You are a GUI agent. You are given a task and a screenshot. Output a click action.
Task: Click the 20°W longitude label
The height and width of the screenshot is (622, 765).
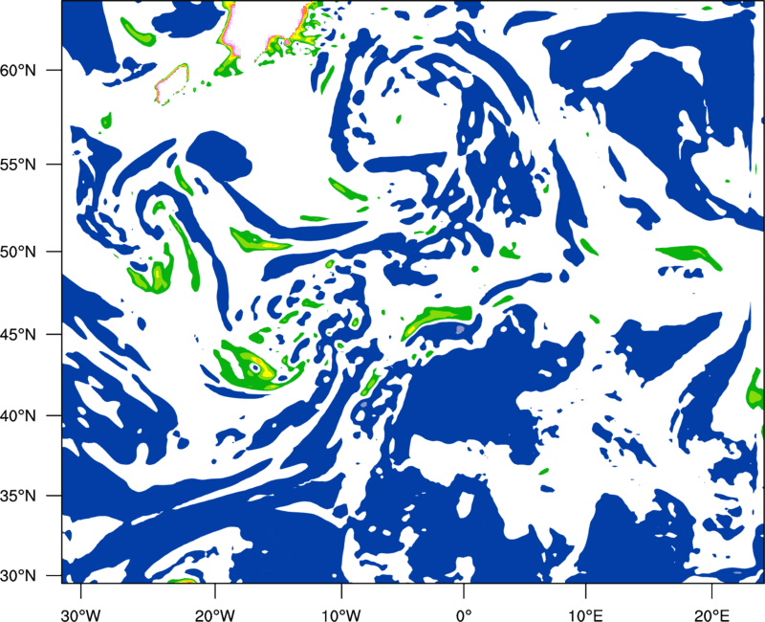214,615
